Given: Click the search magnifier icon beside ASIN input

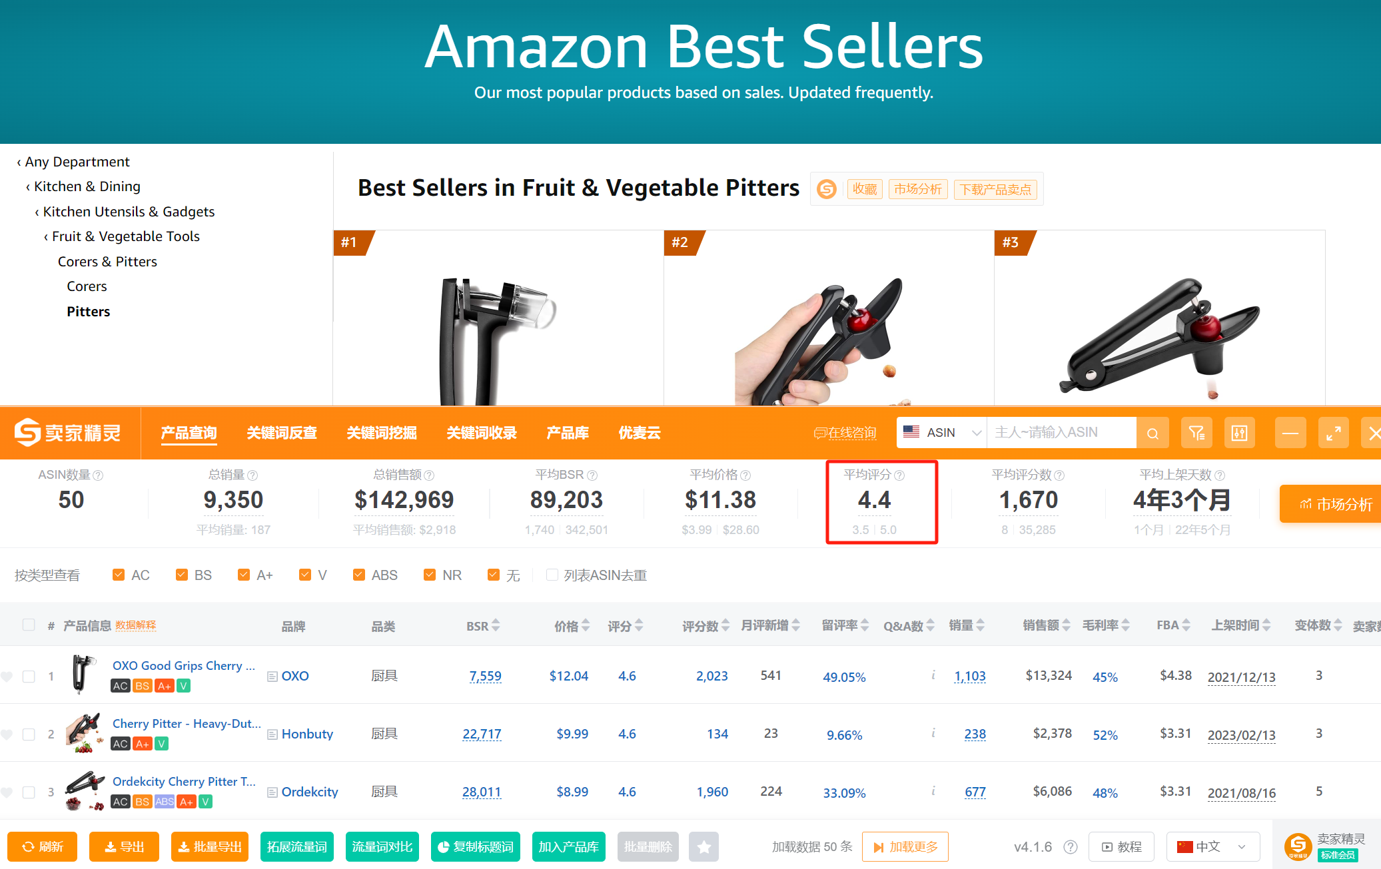Looking at the screenshot, I should pyautogui.click(x=1152, y=434).
